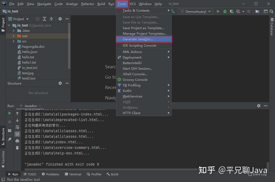Hide the Project tool window
Image resolution: width=275 pixels, height=182 pixels.
67,19
